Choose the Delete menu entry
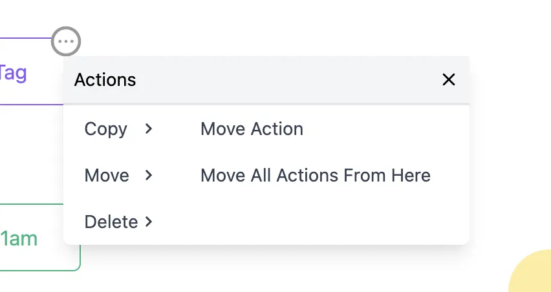551x292 pixels. [111, 222]
